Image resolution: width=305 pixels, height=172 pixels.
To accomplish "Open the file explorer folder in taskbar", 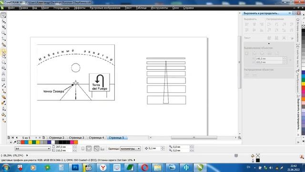I will click(x=158, y=168).
